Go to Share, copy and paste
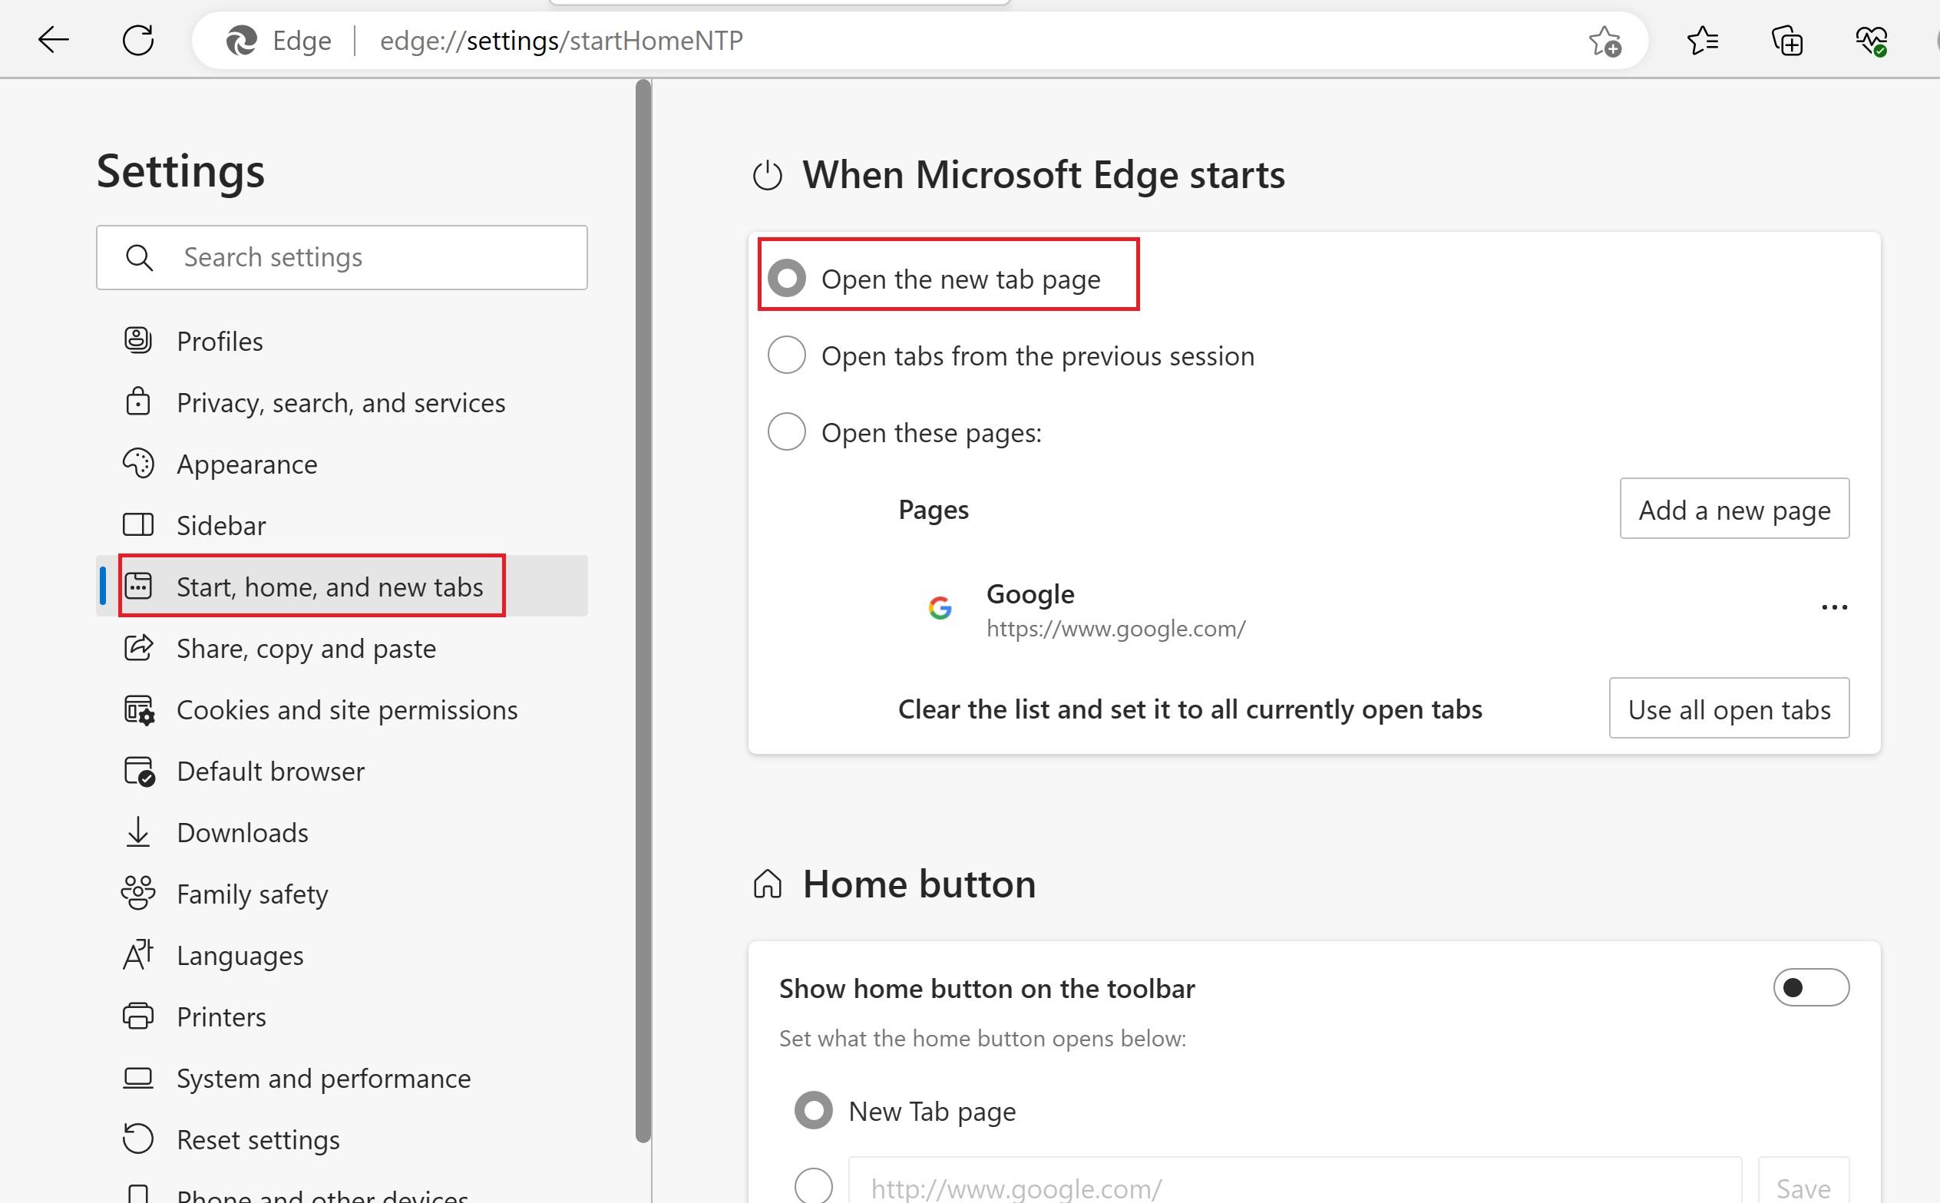 coord(342,648)
